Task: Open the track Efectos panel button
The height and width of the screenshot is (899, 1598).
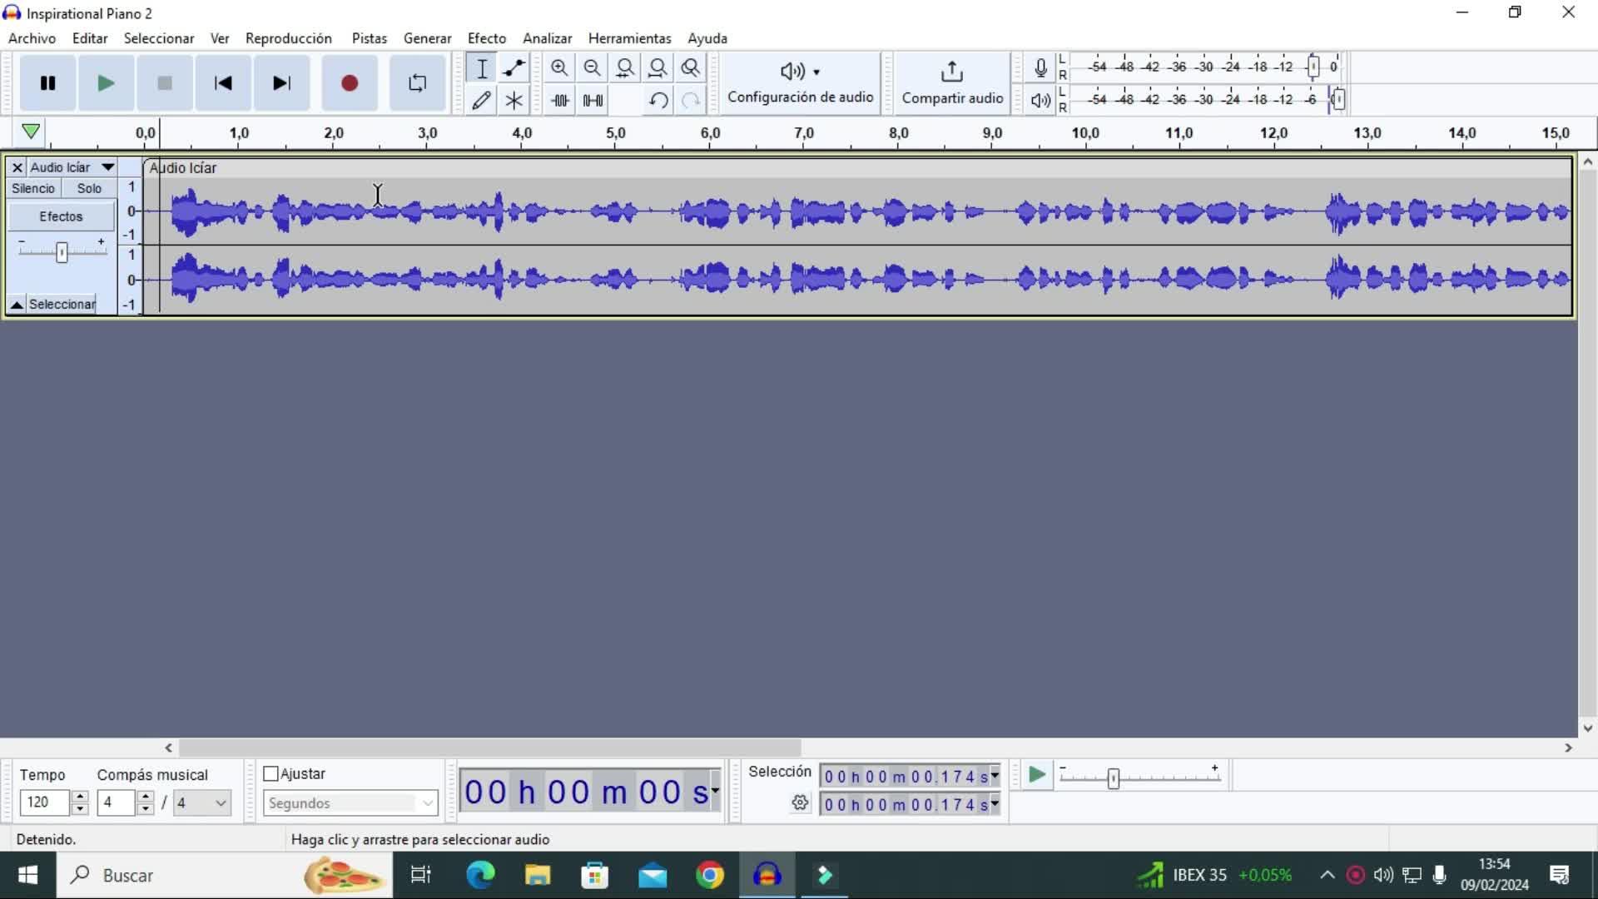Action: (x=61, y=216)
